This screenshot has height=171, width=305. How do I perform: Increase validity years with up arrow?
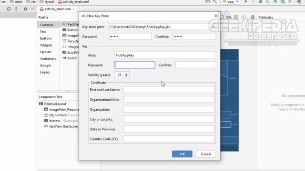click(126, 74)
